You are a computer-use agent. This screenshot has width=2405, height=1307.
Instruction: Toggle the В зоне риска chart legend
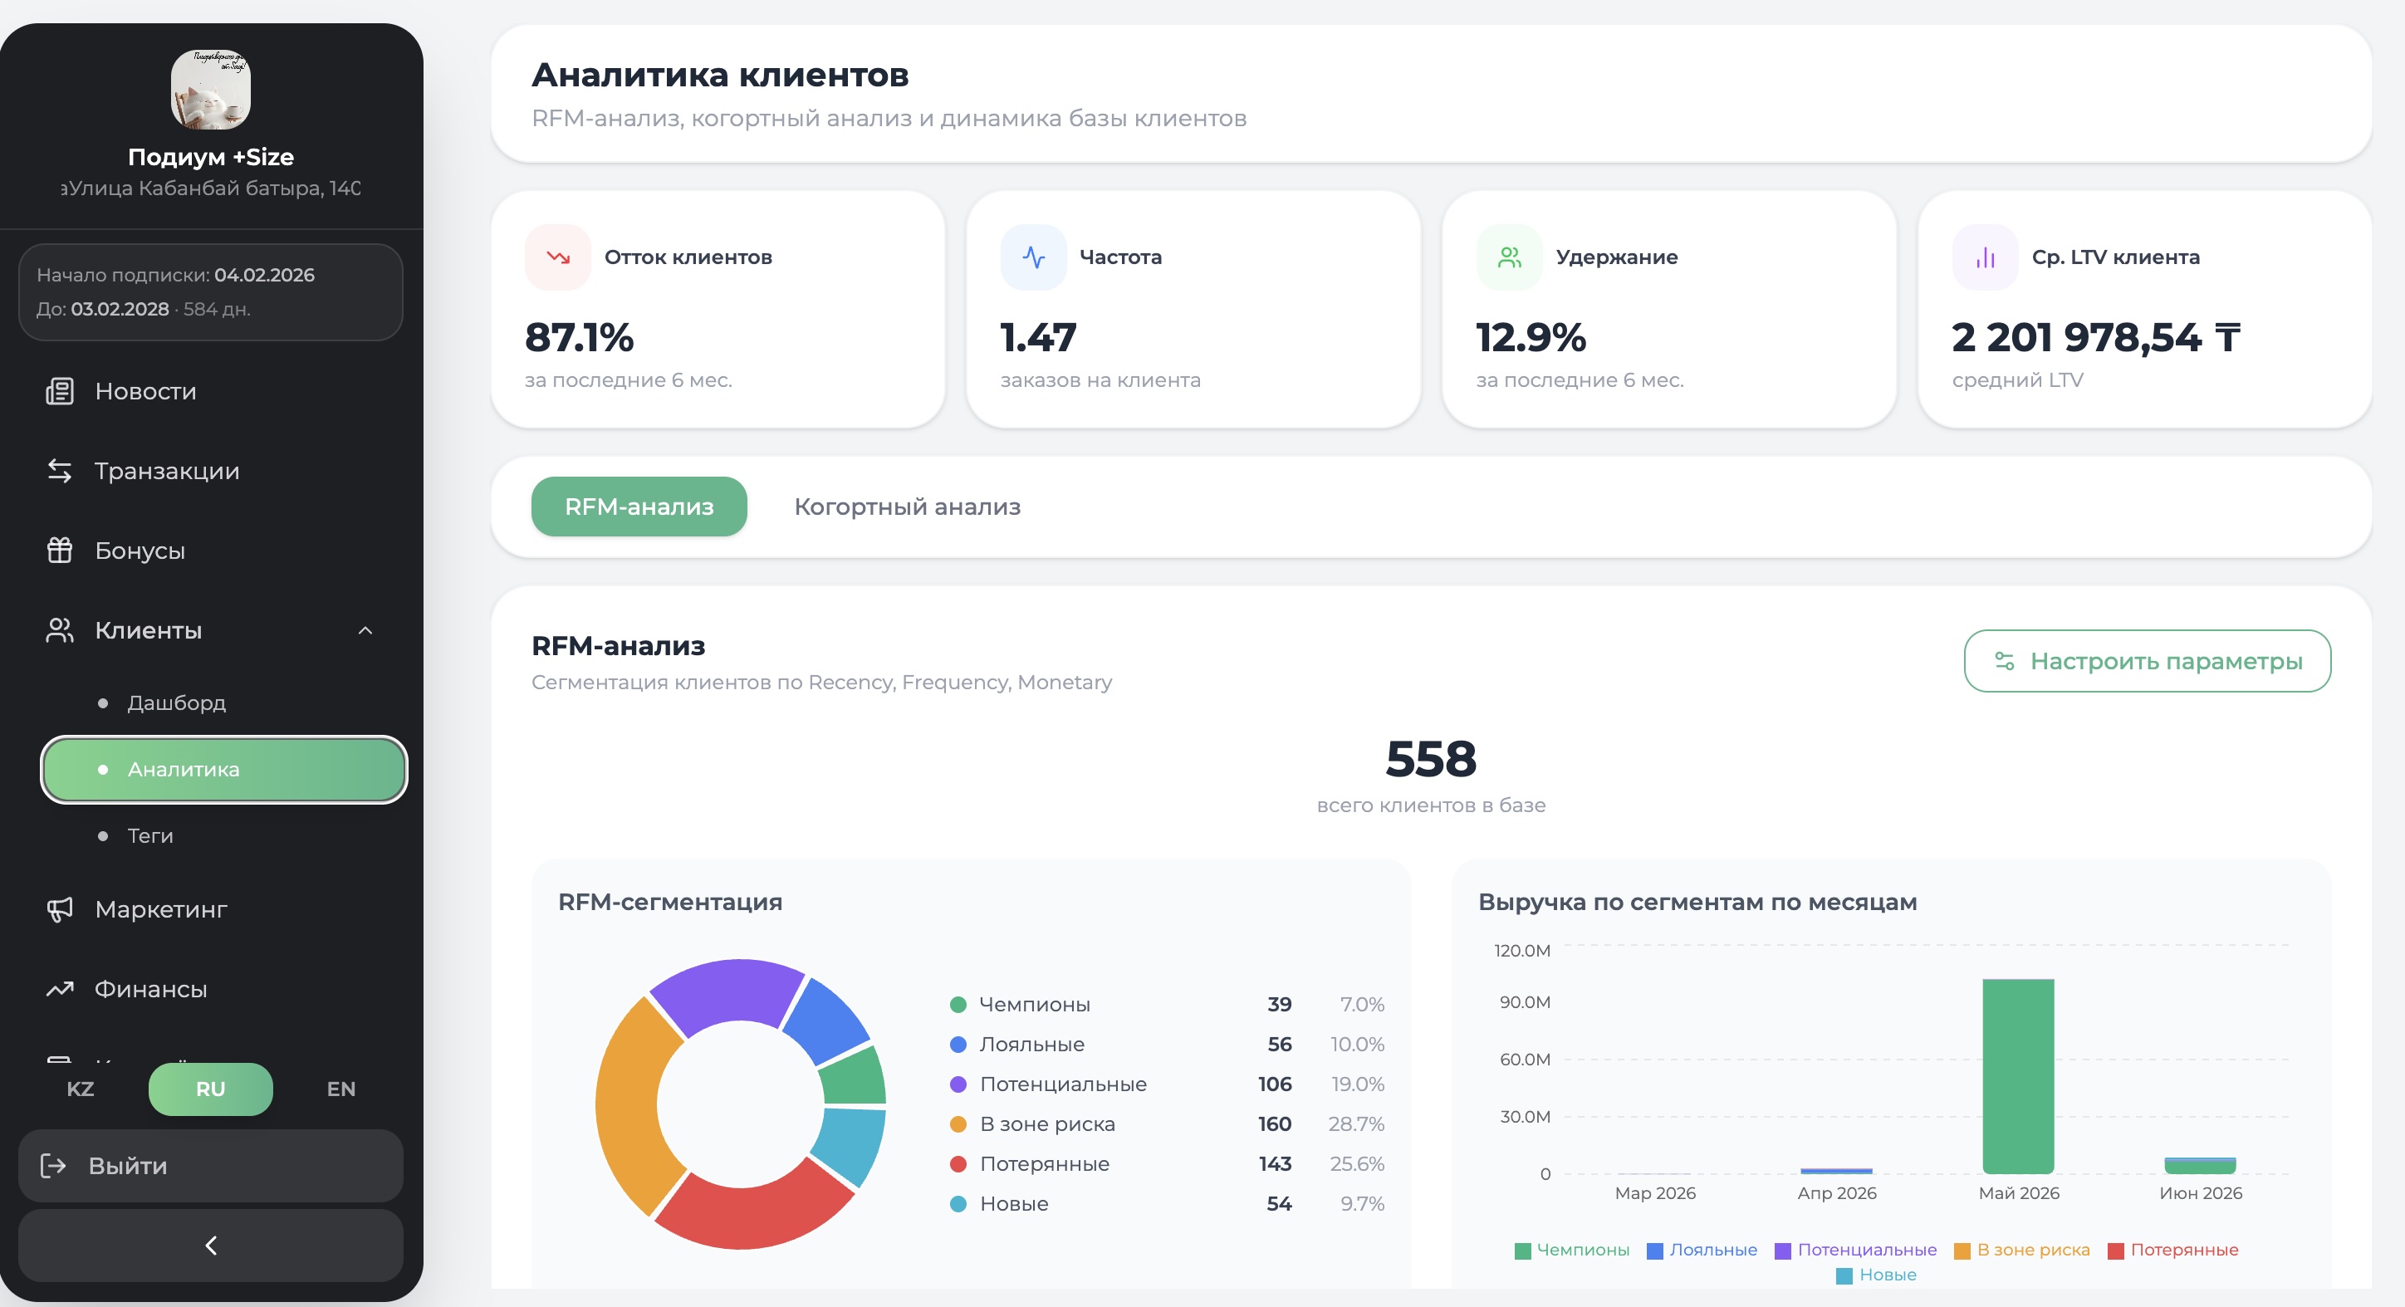(x=2022, y=1250)
